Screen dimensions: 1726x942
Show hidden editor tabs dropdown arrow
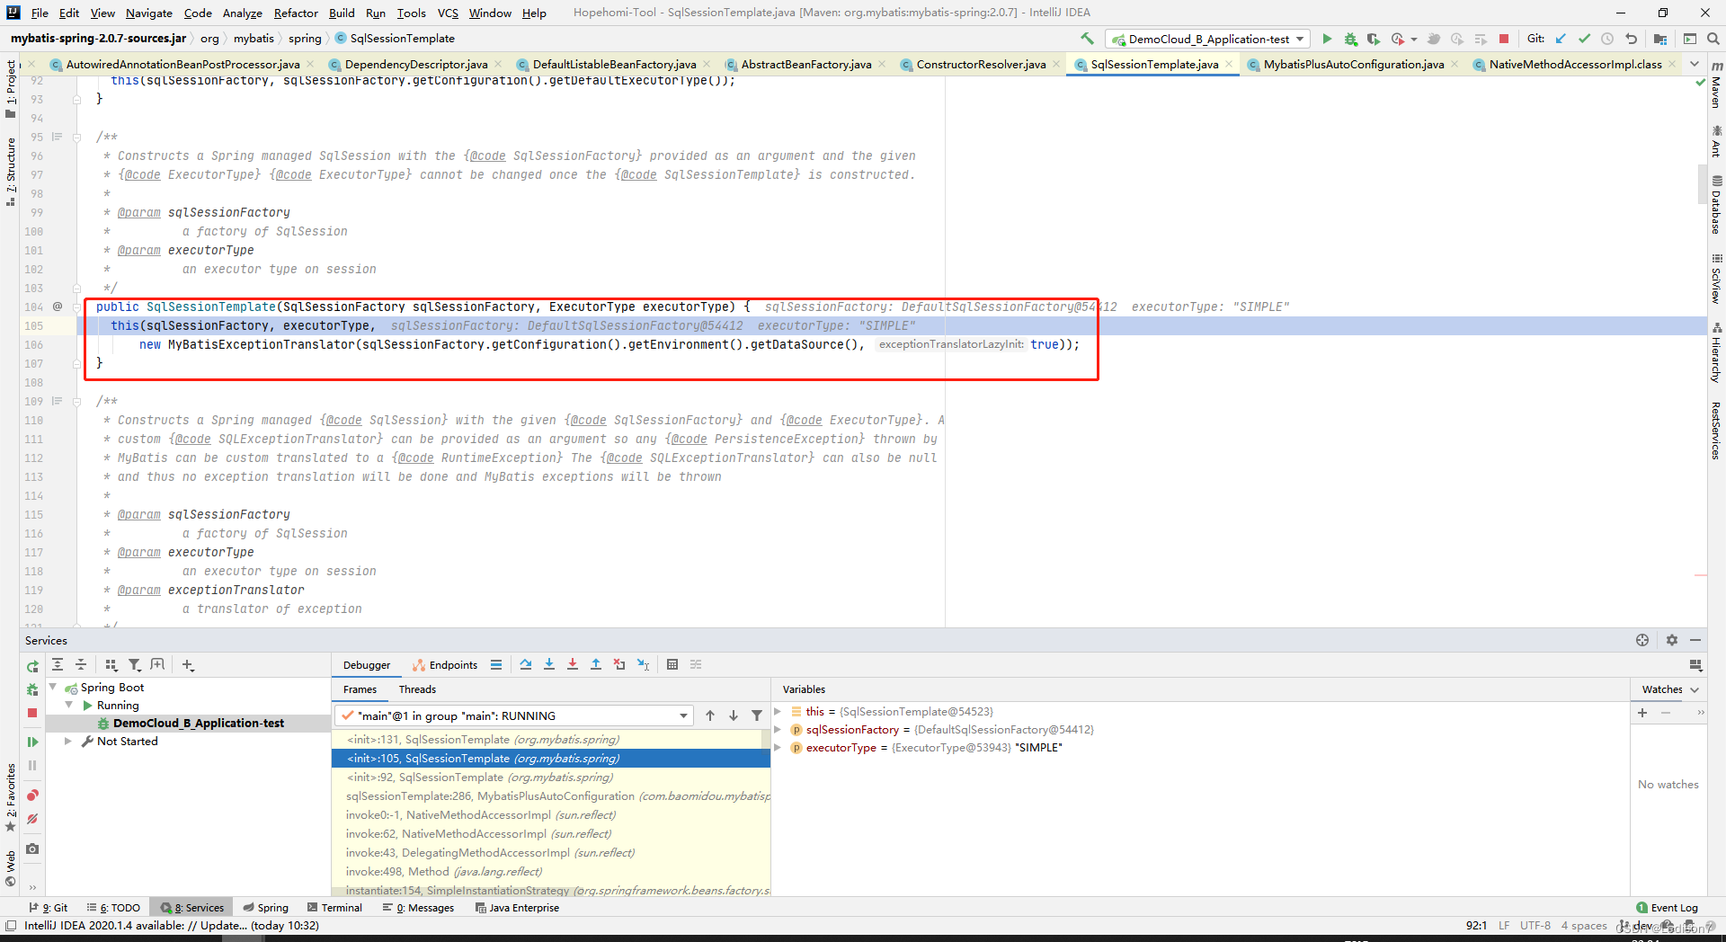pyautogui.click(x=1695, y=64)
